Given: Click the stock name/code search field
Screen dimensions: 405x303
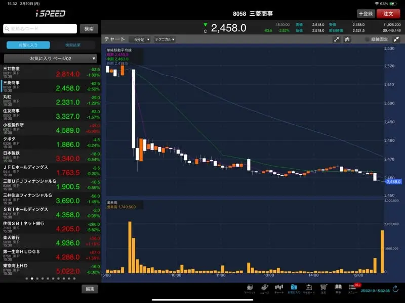Looking at the screenshot, I should (x=40, y=29).
